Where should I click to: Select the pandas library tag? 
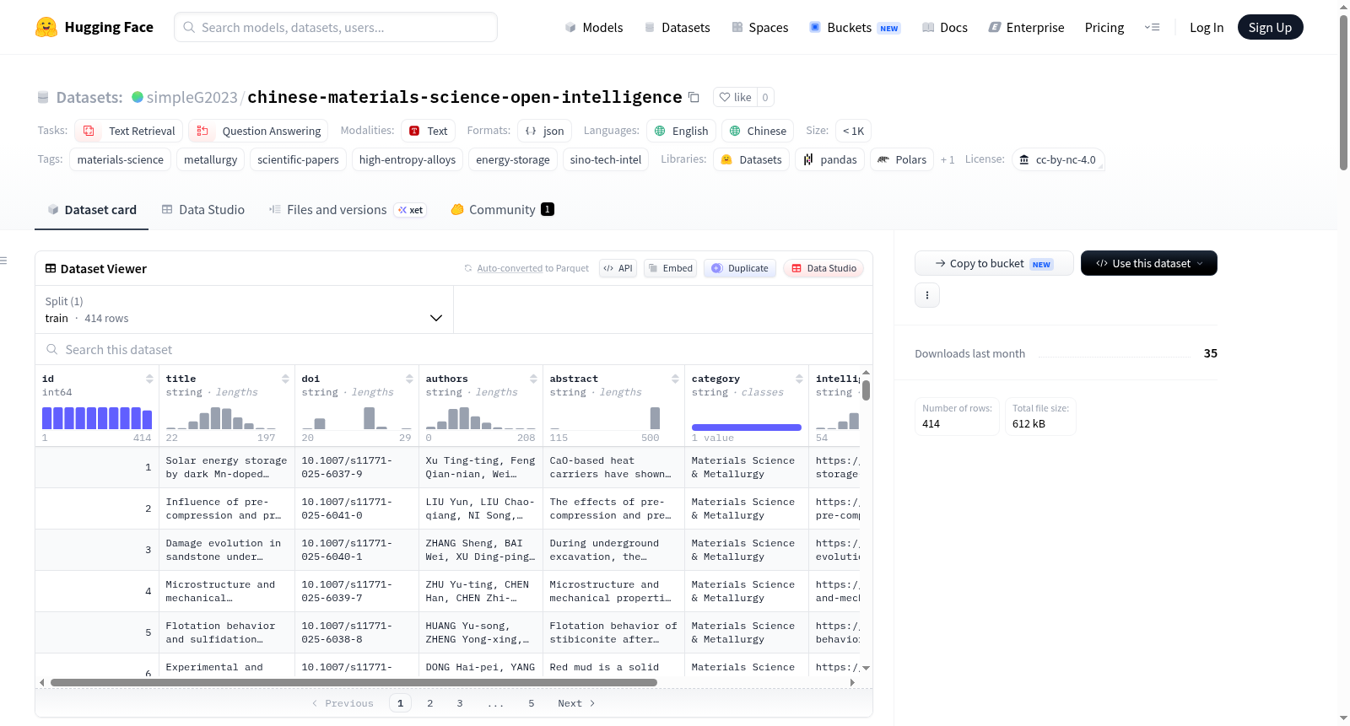click(829, 159)
